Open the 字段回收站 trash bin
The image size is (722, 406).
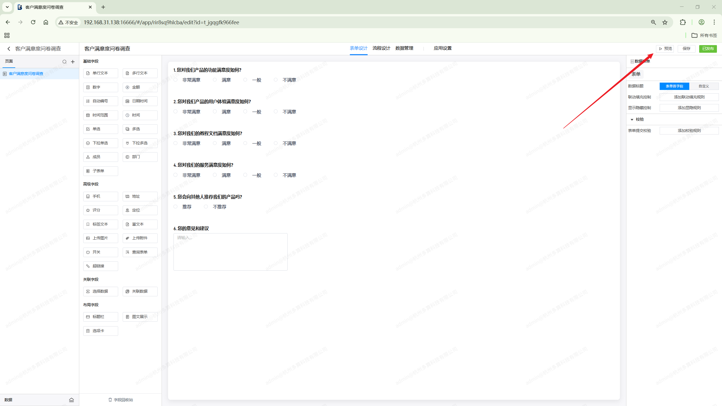(120, 400)
